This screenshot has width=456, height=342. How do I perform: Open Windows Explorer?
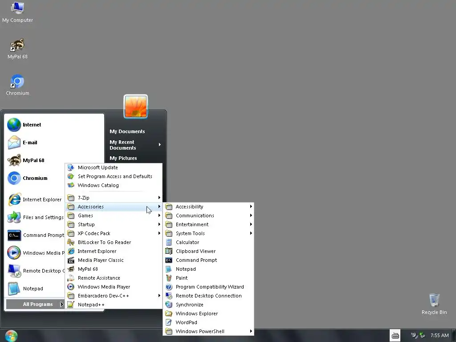pos(208,313)
